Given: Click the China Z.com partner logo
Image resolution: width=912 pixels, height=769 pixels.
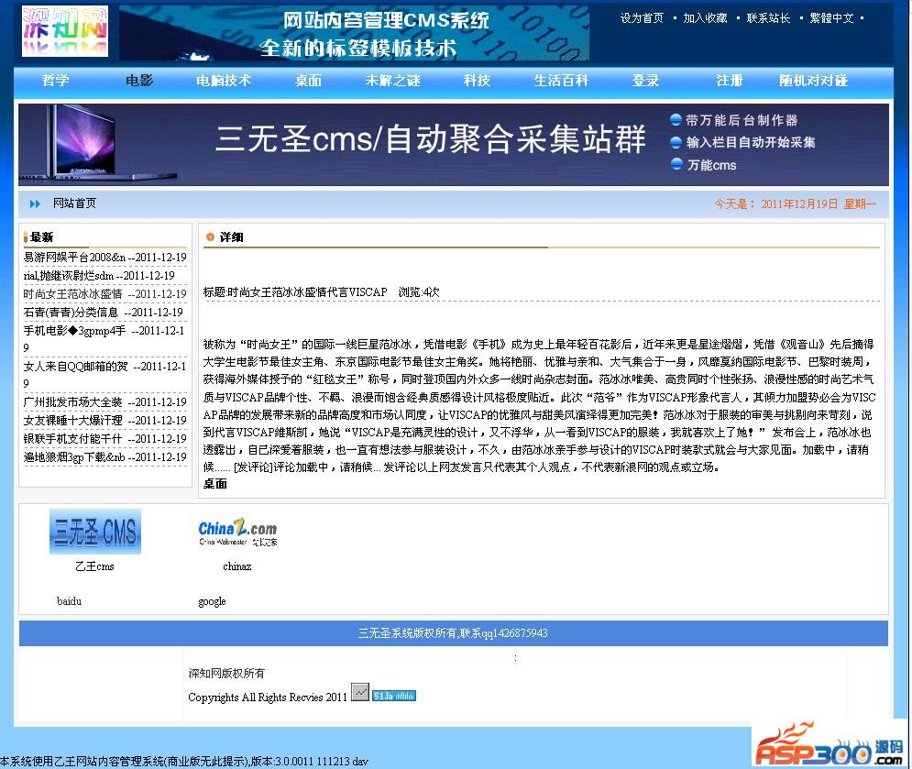Looking at the screenshot, I should 237,532.
